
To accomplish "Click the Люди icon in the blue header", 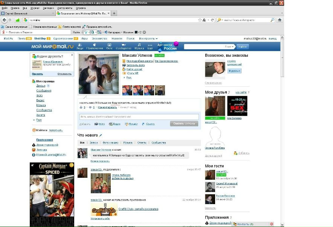I will pyautogui.click(x=79, y=46).
